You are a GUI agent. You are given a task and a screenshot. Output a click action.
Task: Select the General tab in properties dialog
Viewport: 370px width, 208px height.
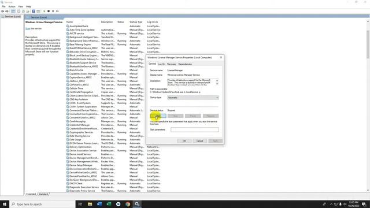coord(152,64)
